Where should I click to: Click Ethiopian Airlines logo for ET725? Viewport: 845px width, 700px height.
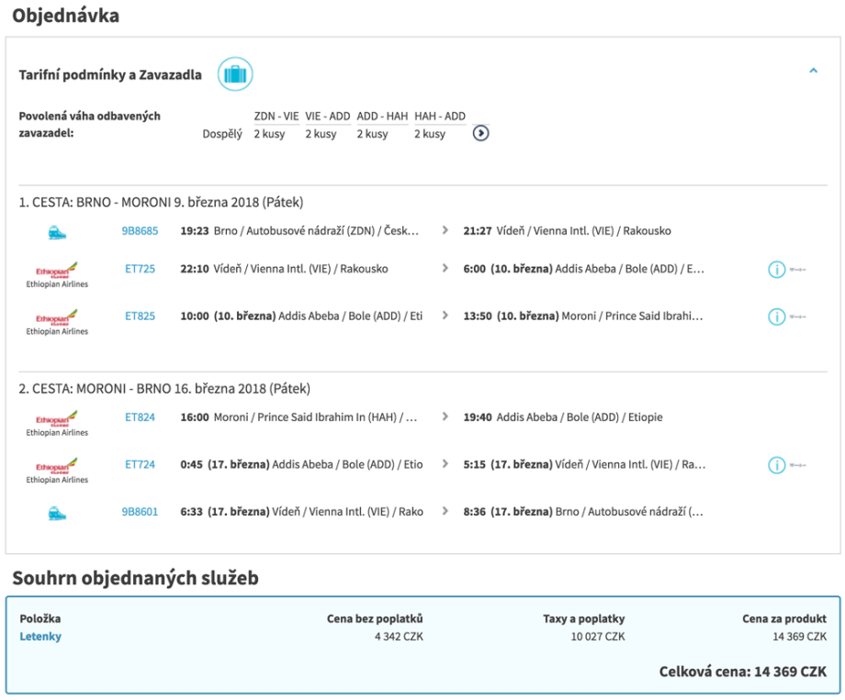tap(57, 273)
